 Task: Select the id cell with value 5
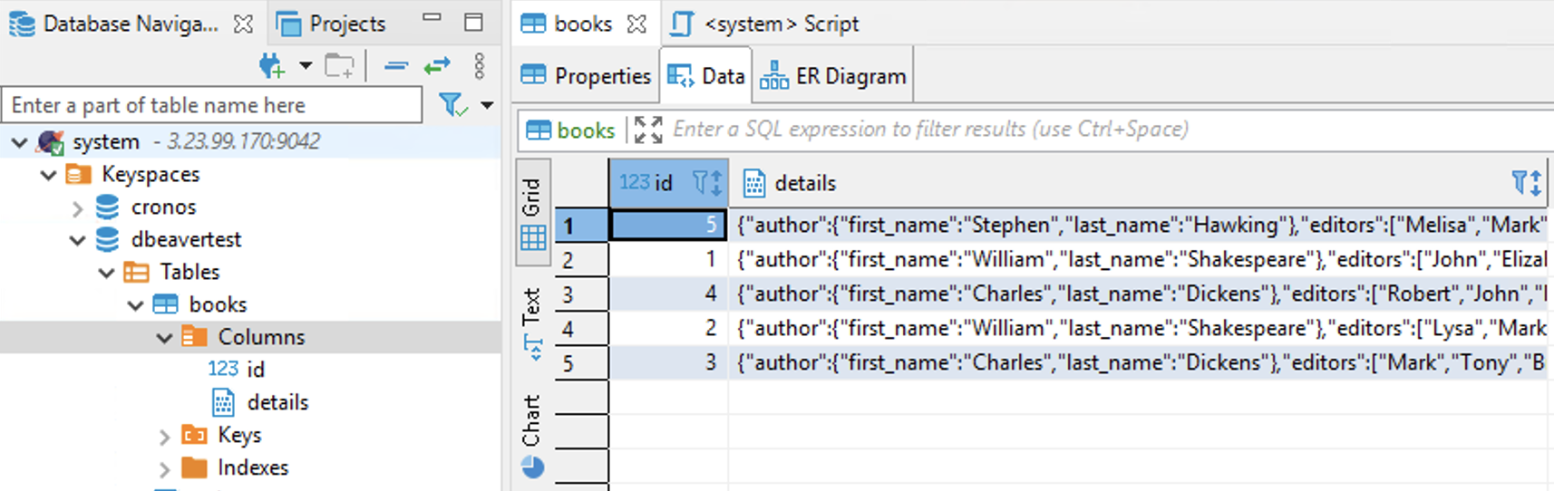point(668,225)
